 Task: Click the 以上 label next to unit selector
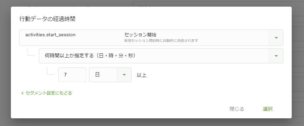[x=141, y=75]
